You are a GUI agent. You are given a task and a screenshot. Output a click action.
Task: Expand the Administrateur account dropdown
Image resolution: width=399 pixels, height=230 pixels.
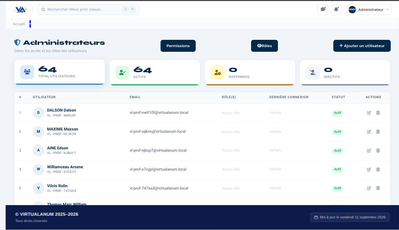(369, 10)
